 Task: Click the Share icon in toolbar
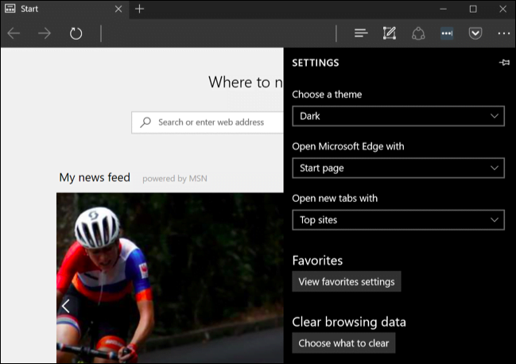coord(418,33)
